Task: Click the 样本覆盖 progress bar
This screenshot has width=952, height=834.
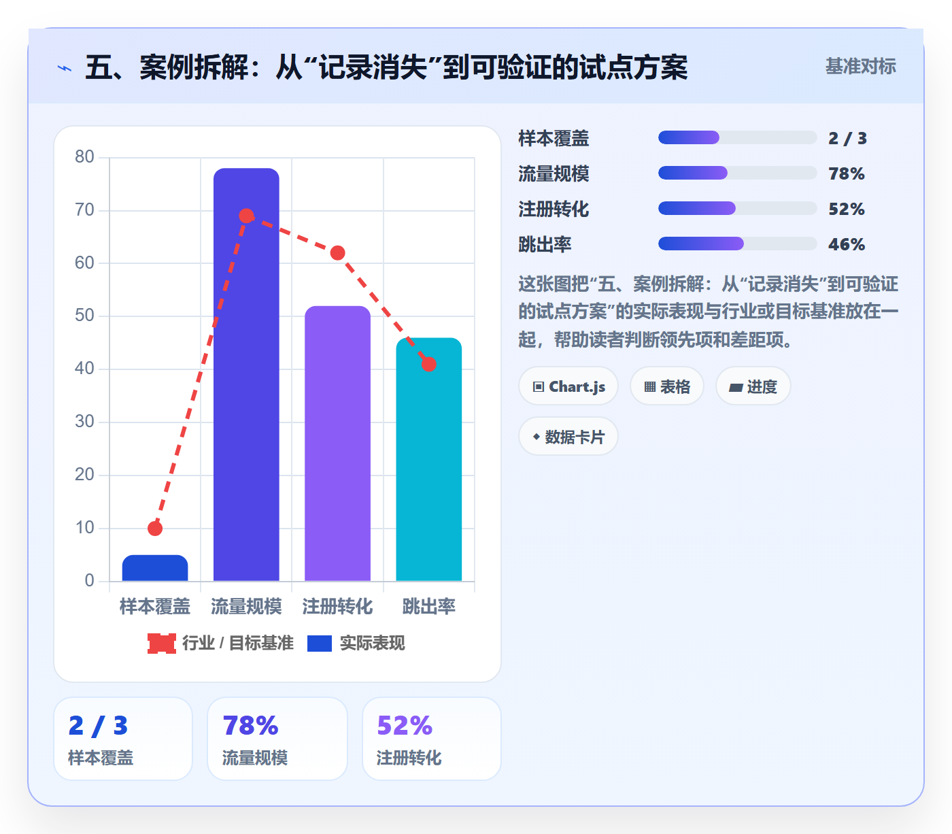Action: coord(737,137)
